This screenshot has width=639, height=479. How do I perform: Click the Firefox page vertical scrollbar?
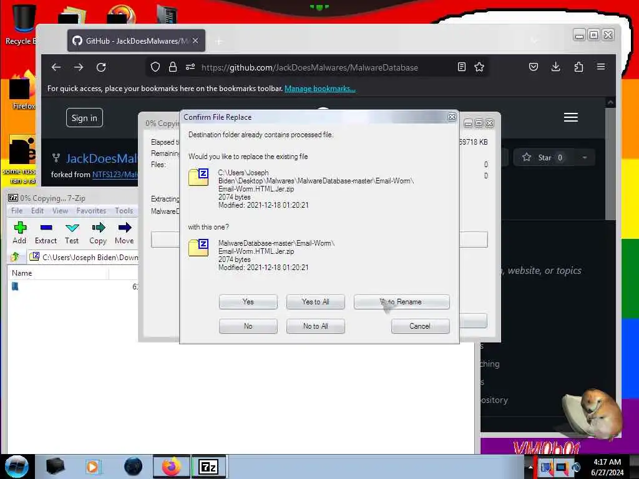(610, 163)
